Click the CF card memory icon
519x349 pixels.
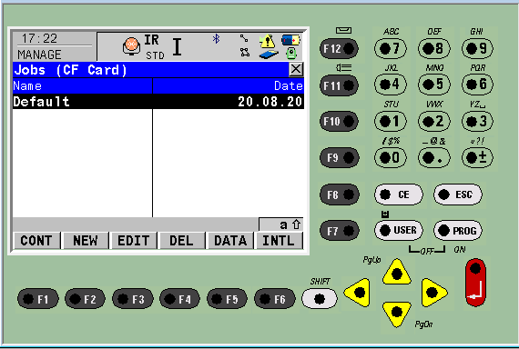pyautogui.click(x=269, y=55)
